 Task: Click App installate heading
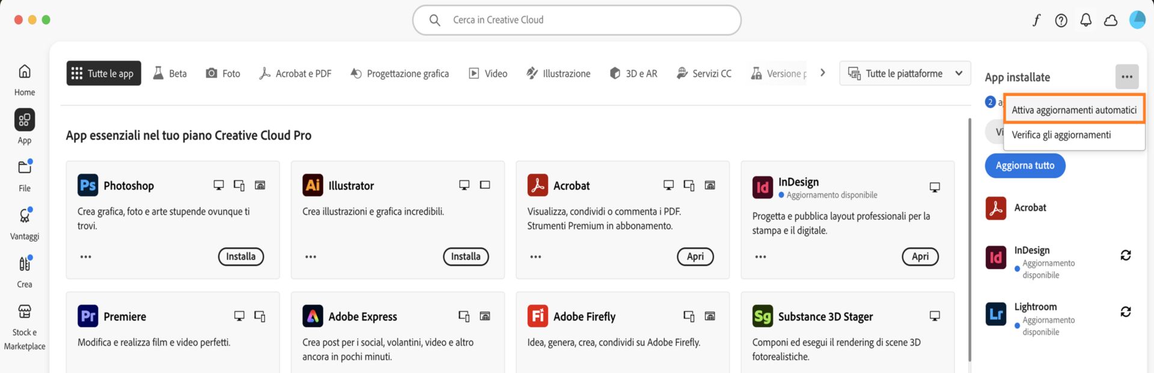pos(1018,77)
